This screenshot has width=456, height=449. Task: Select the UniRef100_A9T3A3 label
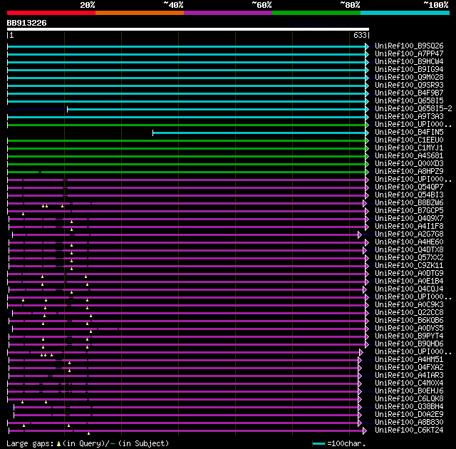point(409,117)
